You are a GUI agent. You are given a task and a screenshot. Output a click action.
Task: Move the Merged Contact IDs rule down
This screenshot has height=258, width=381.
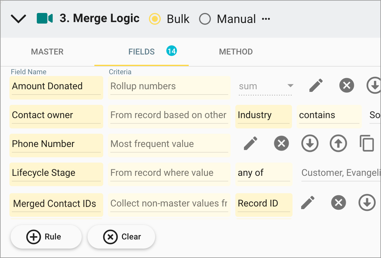tap(367, 203)
